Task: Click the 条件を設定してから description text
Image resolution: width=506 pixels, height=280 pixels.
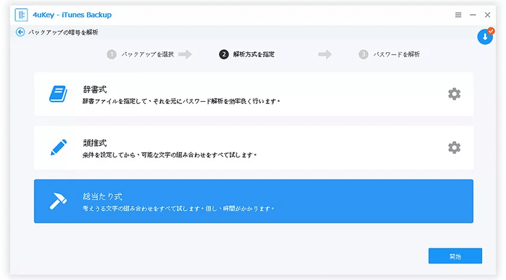Action: [170, 155]
